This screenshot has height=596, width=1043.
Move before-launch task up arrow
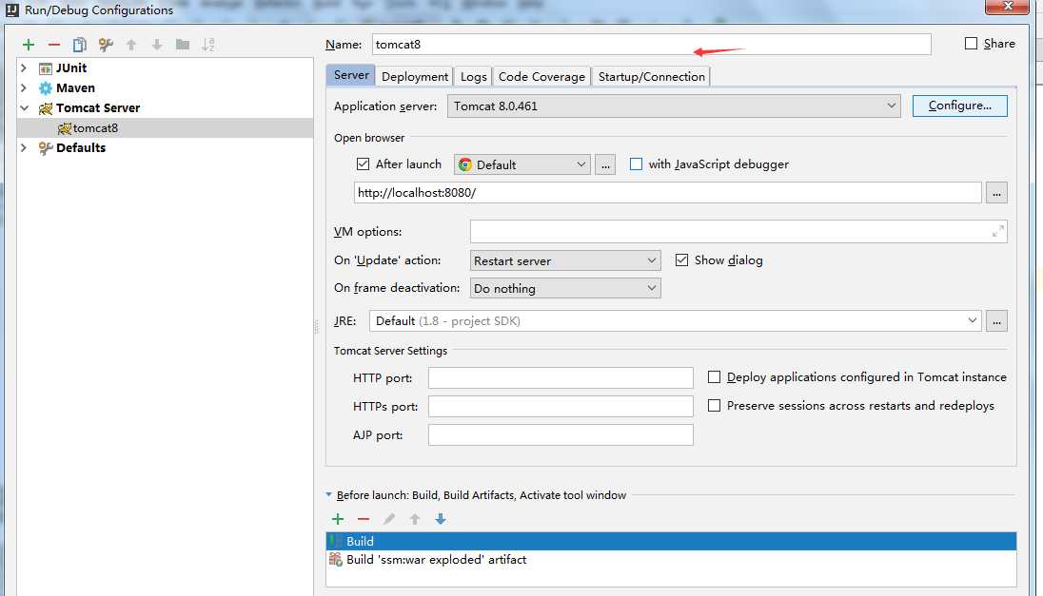414,519
